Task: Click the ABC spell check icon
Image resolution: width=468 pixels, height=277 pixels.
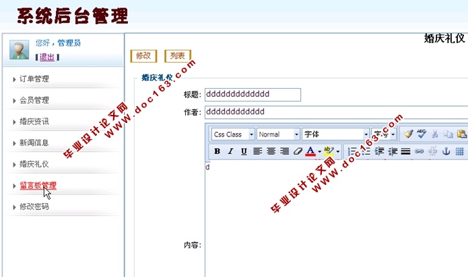Action: point(422,134)
